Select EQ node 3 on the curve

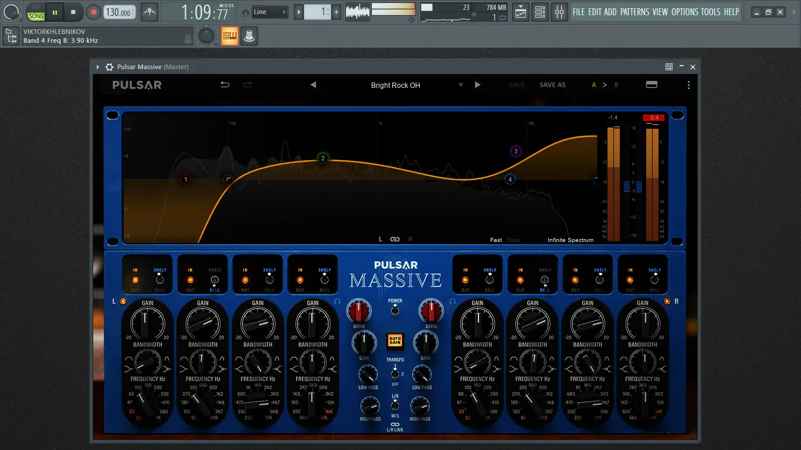[x=515, y=151]
